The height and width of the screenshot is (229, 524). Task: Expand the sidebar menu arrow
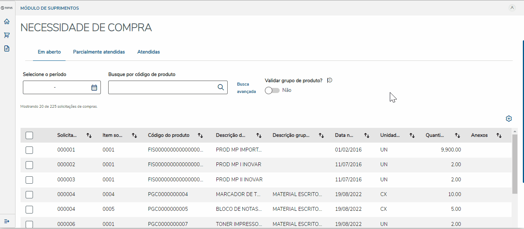click(7, 221)
